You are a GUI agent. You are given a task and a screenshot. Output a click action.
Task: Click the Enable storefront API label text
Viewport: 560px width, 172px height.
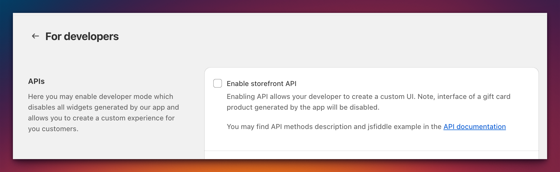pos(261,84)
